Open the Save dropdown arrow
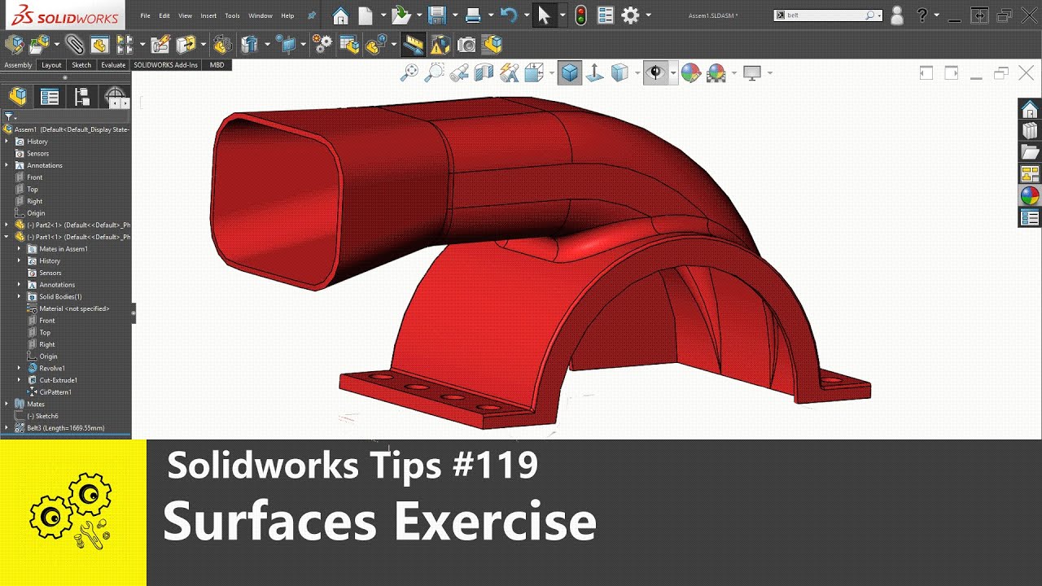Screen dimensions: 1042x586 [454, 15]
